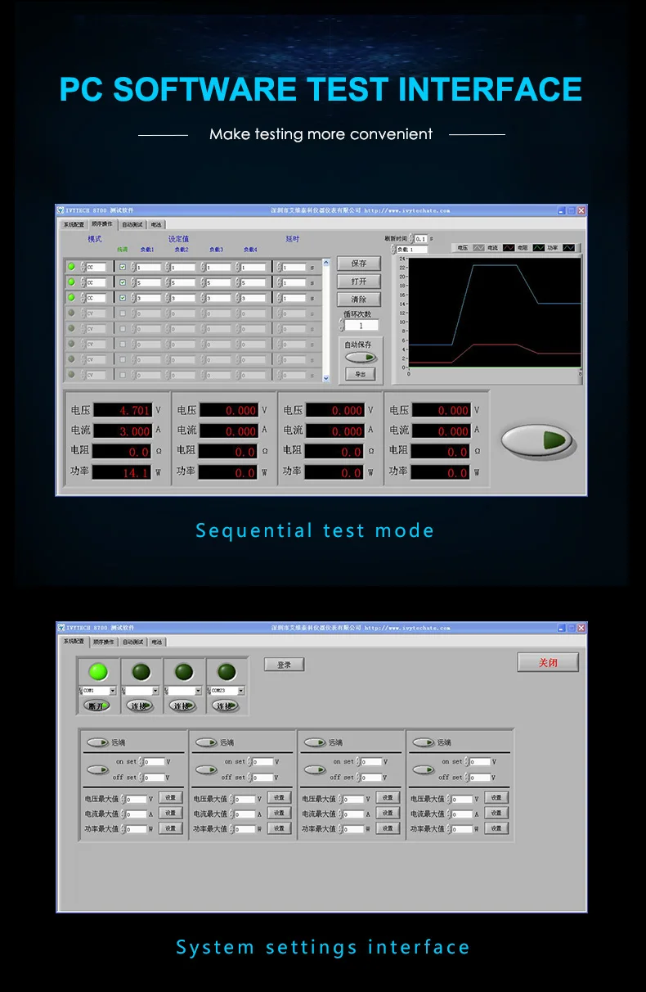Click the dark fourth channel status LED
The image size is (646, 992).
pos(227,672)
